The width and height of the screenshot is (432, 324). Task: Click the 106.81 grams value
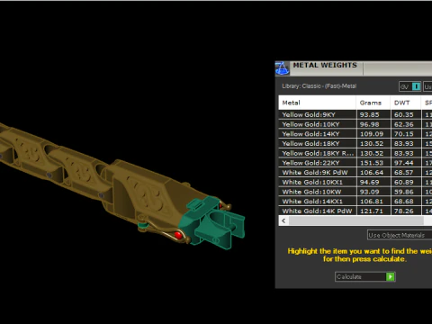(x=372, y=202)
